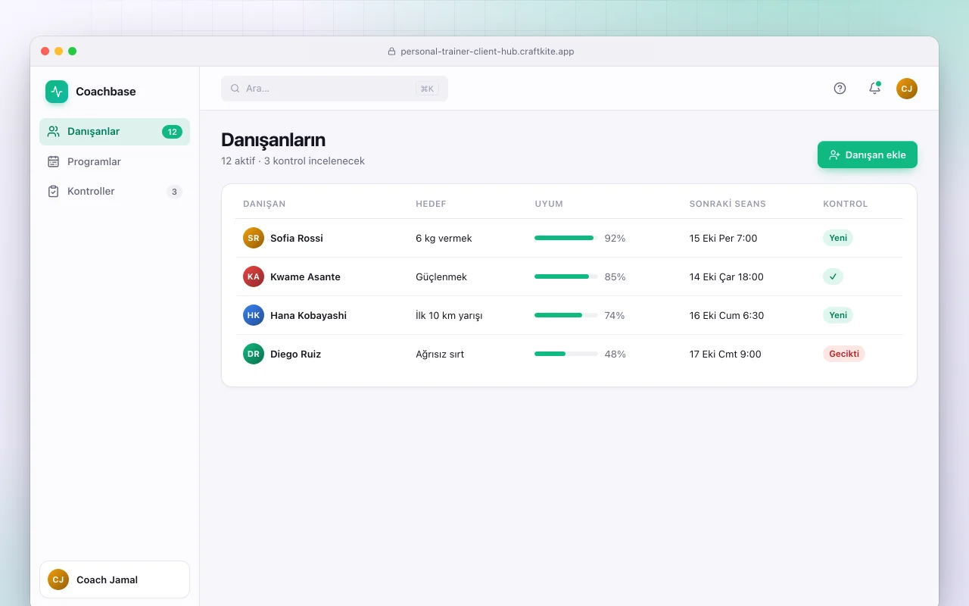Open the Coach Jamal account card

tap(114, 579)
